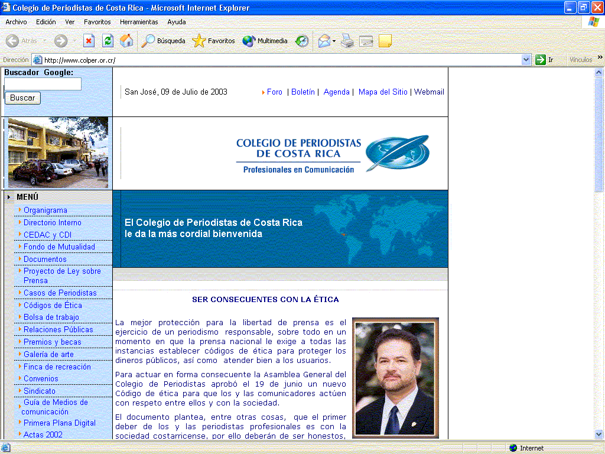Open the Multimedia toolbar button
605x454 pixels.
coord(265,41)
